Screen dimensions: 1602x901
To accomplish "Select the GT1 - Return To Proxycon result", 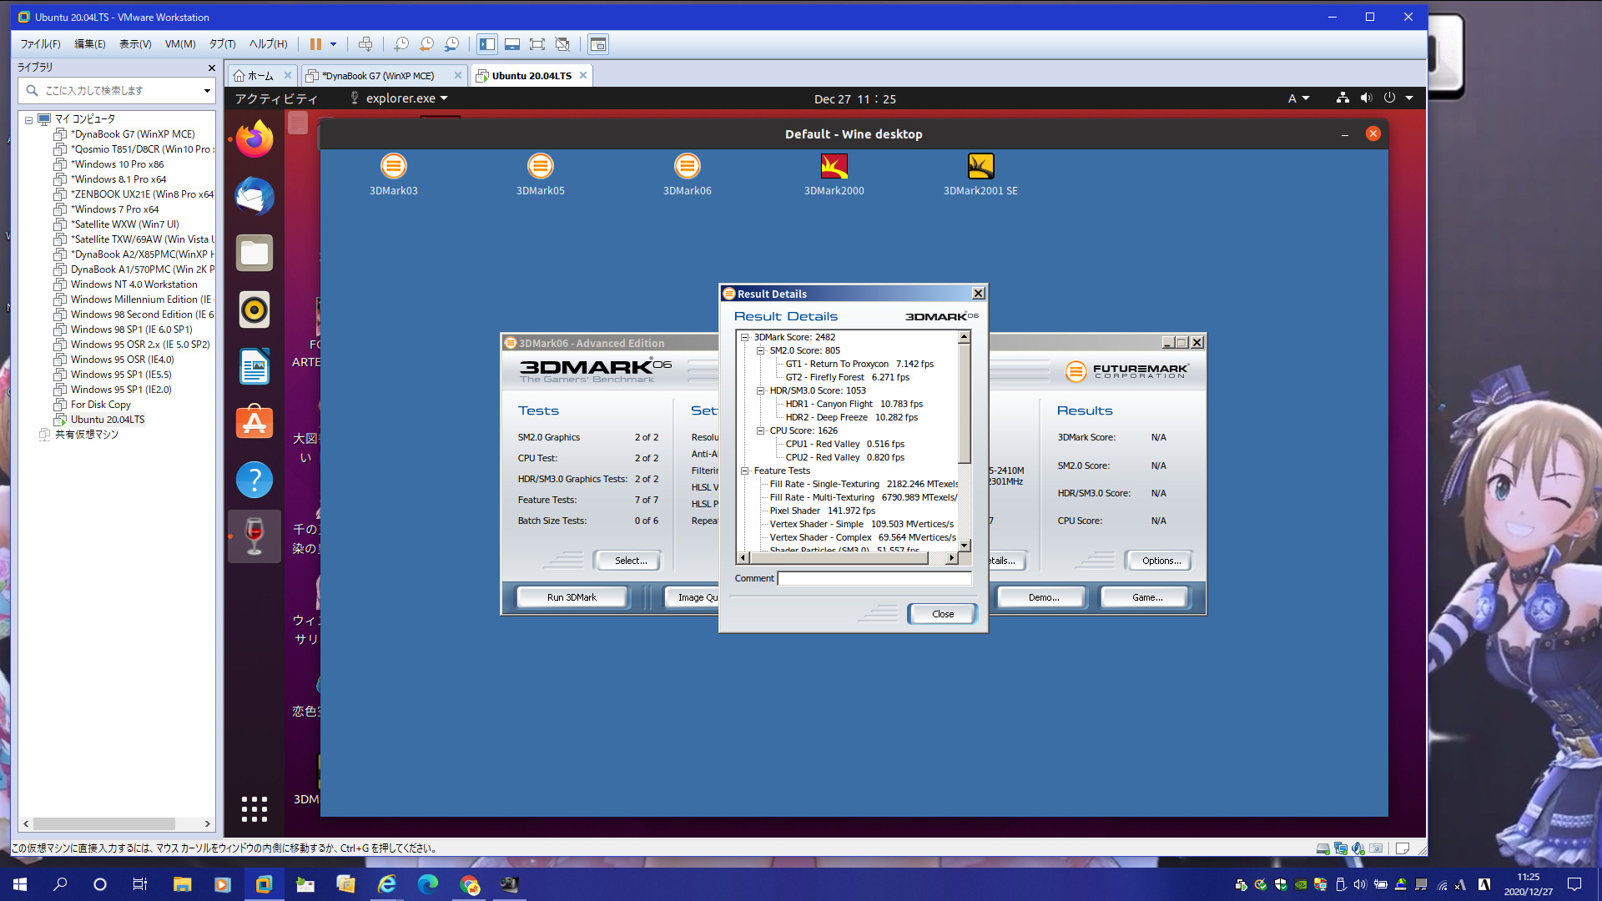I will pos(859,364).
